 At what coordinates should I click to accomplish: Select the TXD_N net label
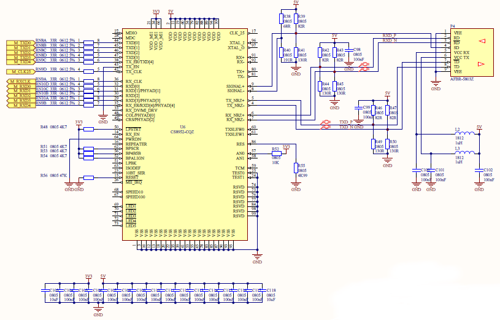tap(346, 127)
